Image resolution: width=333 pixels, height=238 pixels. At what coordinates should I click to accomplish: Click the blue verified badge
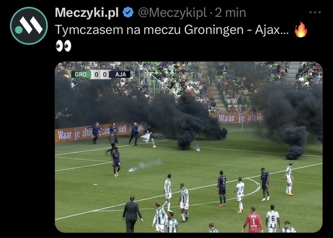coord(128,12)
